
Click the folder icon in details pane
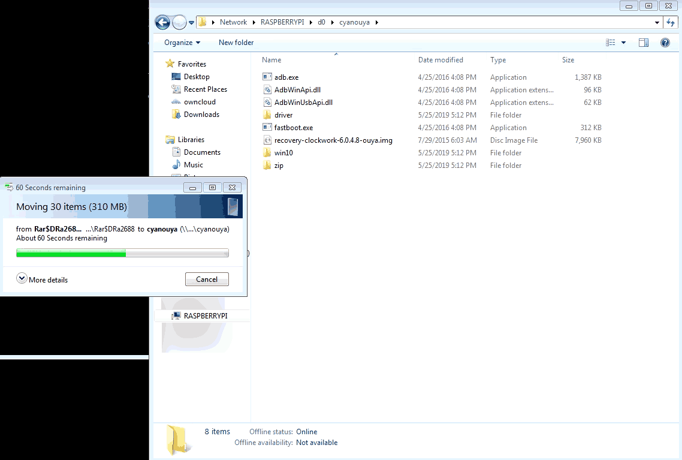178,440
